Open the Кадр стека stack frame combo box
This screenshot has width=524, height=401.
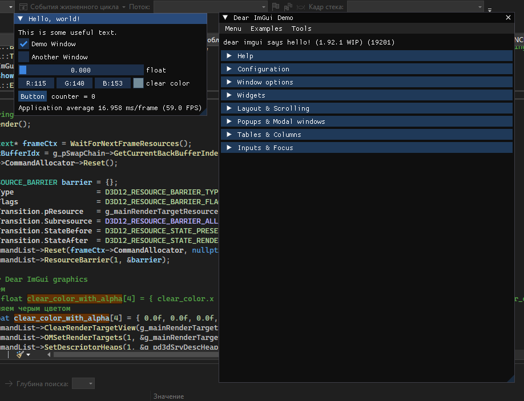click(x=416, y=7)
